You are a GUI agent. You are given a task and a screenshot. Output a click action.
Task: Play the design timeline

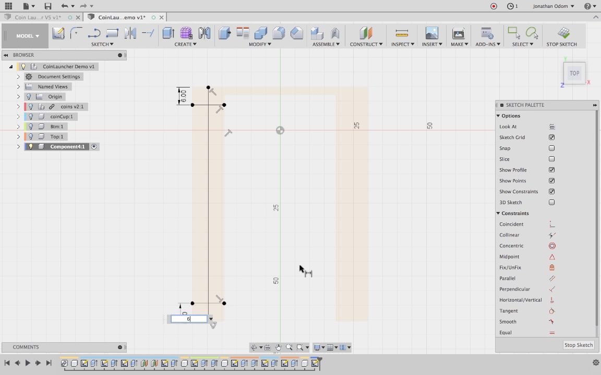28,363
